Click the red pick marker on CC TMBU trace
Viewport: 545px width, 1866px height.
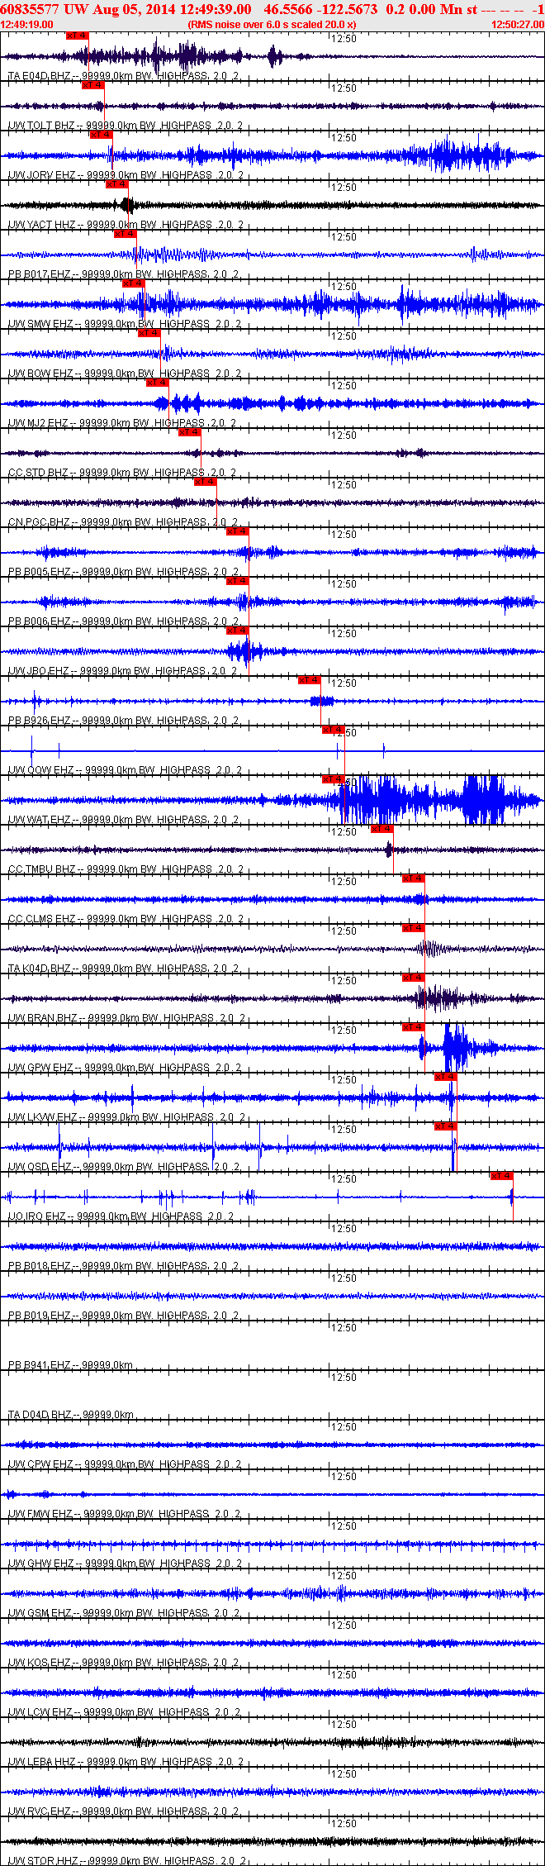(382, 829)
